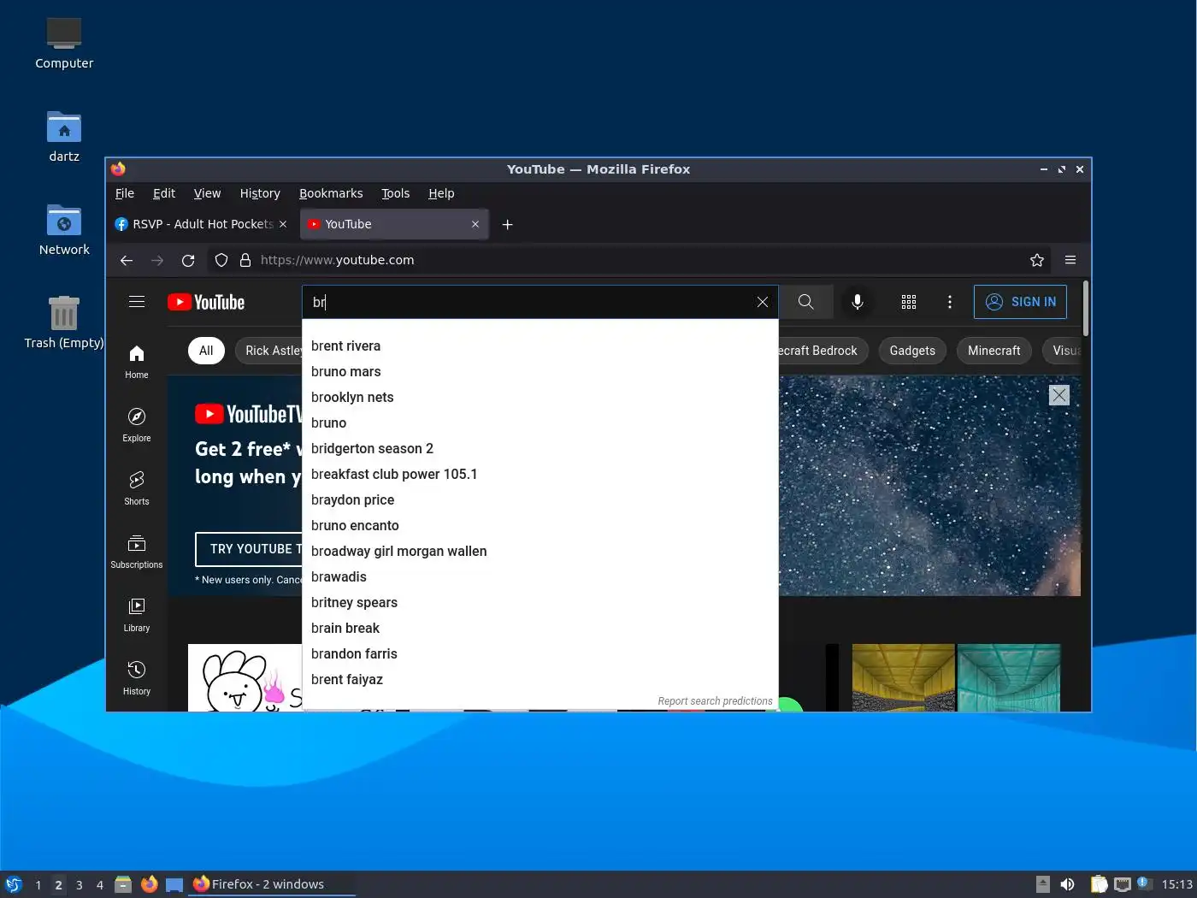The width and height of the screenshot is (1197, 898).
Task: Open the Computer desktop icon
Action: tap(64, 44)
